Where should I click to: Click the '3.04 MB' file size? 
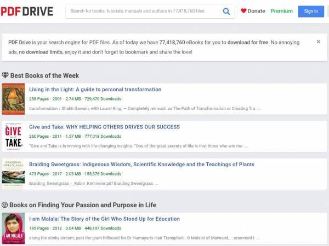73,228
